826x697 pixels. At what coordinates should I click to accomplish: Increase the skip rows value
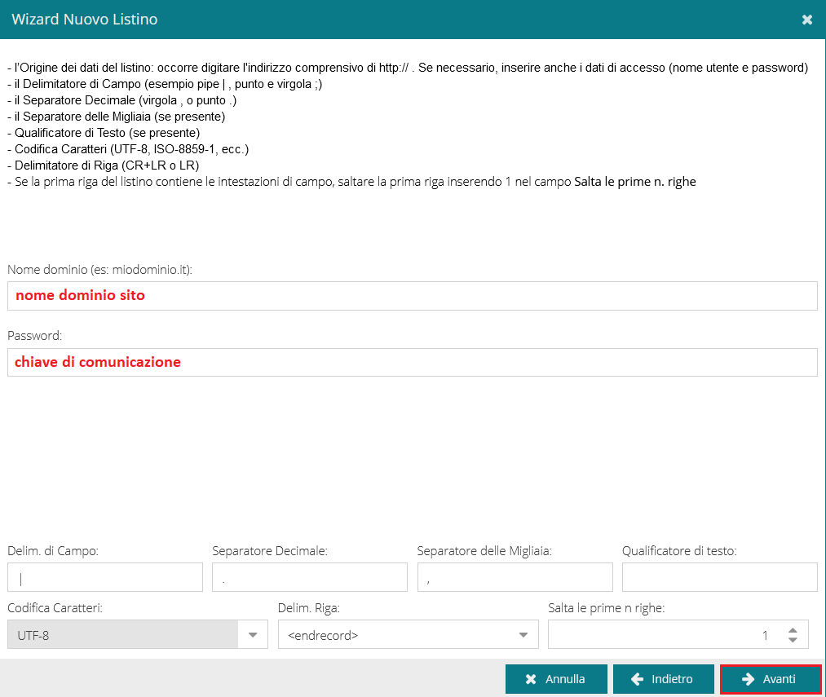click(x=793, y=630)
